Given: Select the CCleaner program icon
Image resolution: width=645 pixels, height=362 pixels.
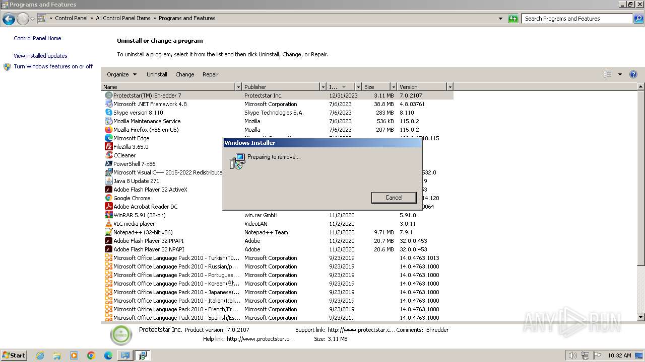Looking at the screenshot, I should coord(108,155).
